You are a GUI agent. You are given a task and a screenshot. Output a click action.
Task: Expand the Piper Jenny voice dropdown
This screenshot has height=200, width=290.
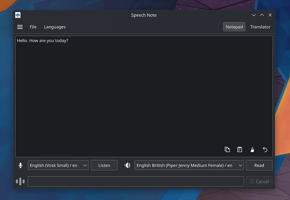[x=189, y=165]
